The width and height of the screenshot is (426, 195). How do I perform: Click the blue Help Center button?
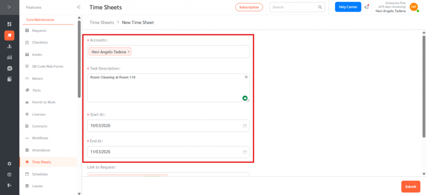[x=348, y=7]
